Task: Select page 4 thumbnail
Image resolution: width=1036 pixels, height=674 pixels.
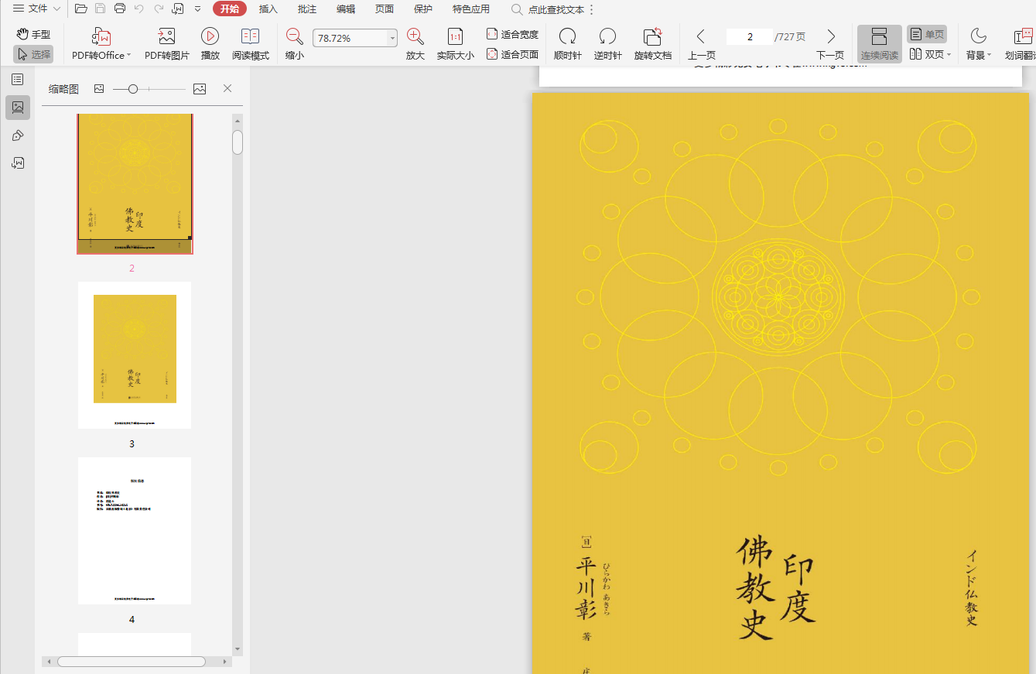Action: (x=134, y=531)
